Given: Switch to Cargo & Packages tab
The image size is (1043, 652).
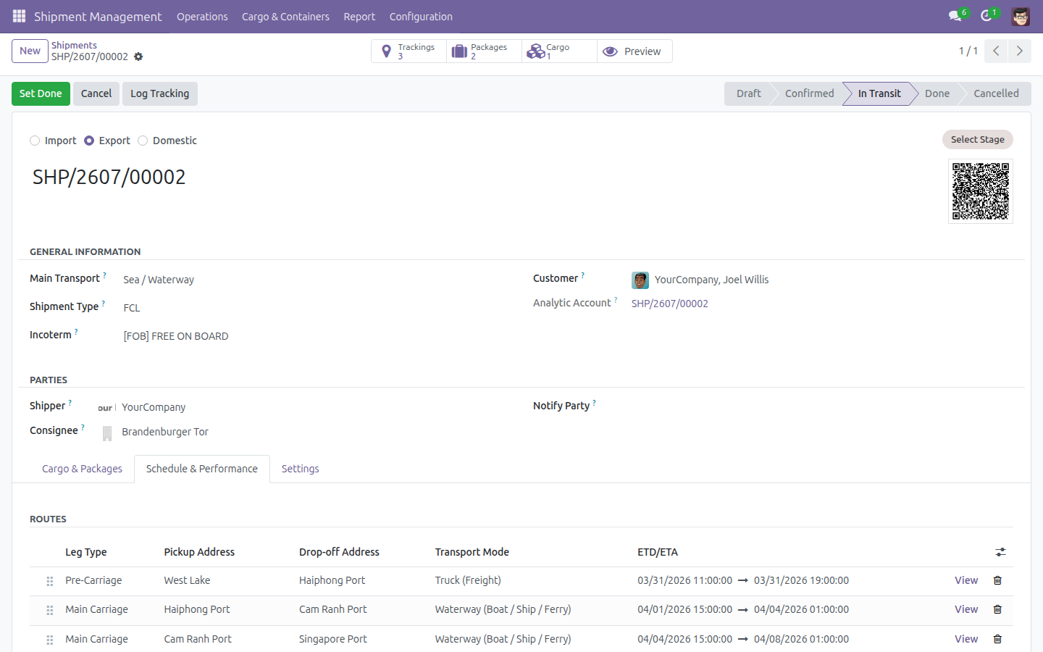Looking at the screenshot, I should point(82,469).
